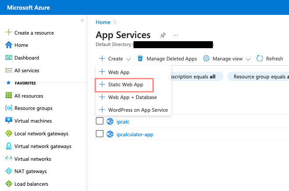Open Dashboard from the sidebar
The image size is (289, 191).
[26, 58]
